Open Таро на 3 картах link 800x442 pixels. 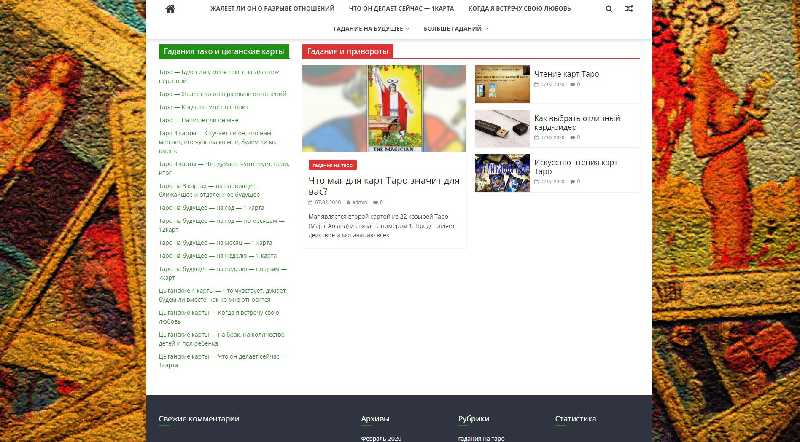coord(209,190)
